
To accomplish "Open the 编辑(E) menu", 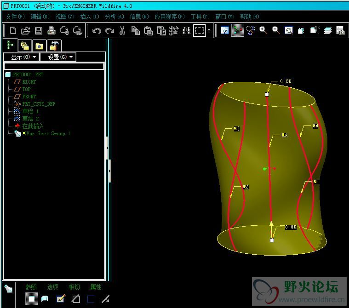I will (40, 17).
